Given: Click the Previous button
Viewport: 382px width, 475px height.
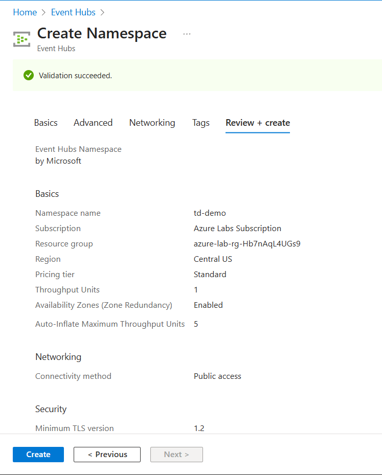Looking at the screenshot, I should point(107,454).
